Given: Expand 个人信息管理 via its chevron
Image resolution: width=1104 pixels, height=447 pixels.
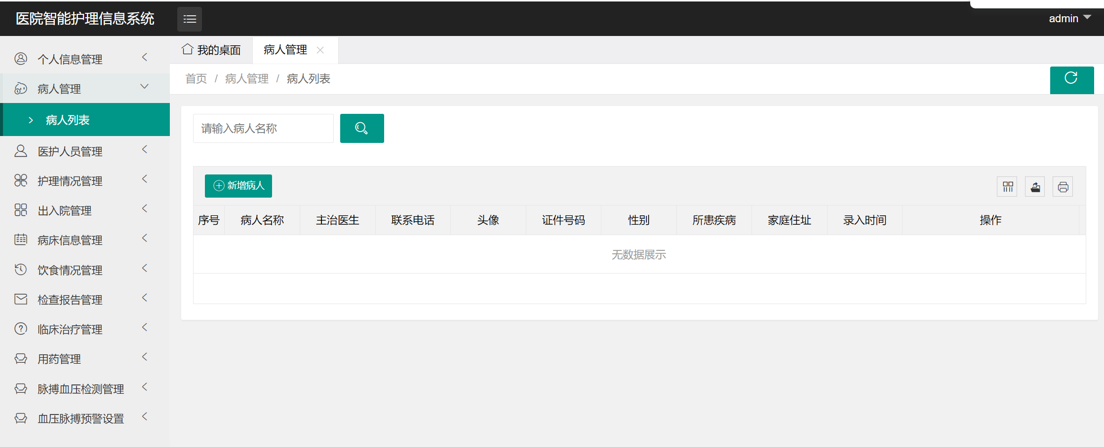Looking at the screenshot, I should (x=145, y=58).
